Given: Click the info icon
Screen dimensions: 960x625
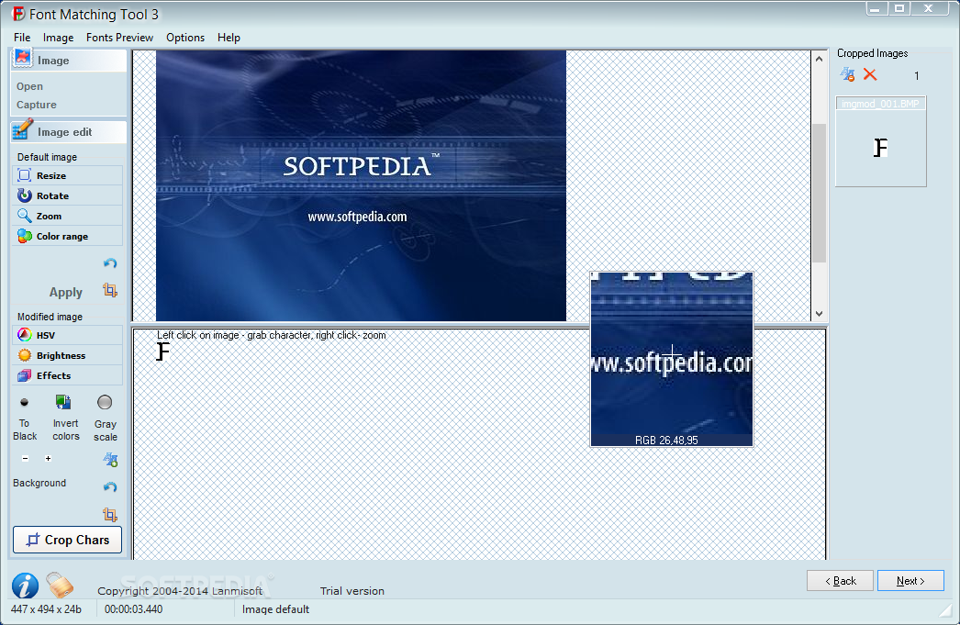Looking at the screenshot, I should (x=25, y=586).
